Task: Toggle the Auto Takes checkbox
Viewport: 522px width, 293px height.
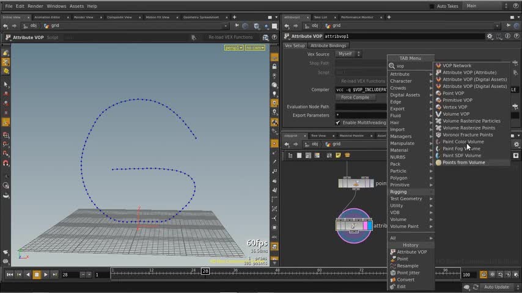Action: click(x=432, y=6)
